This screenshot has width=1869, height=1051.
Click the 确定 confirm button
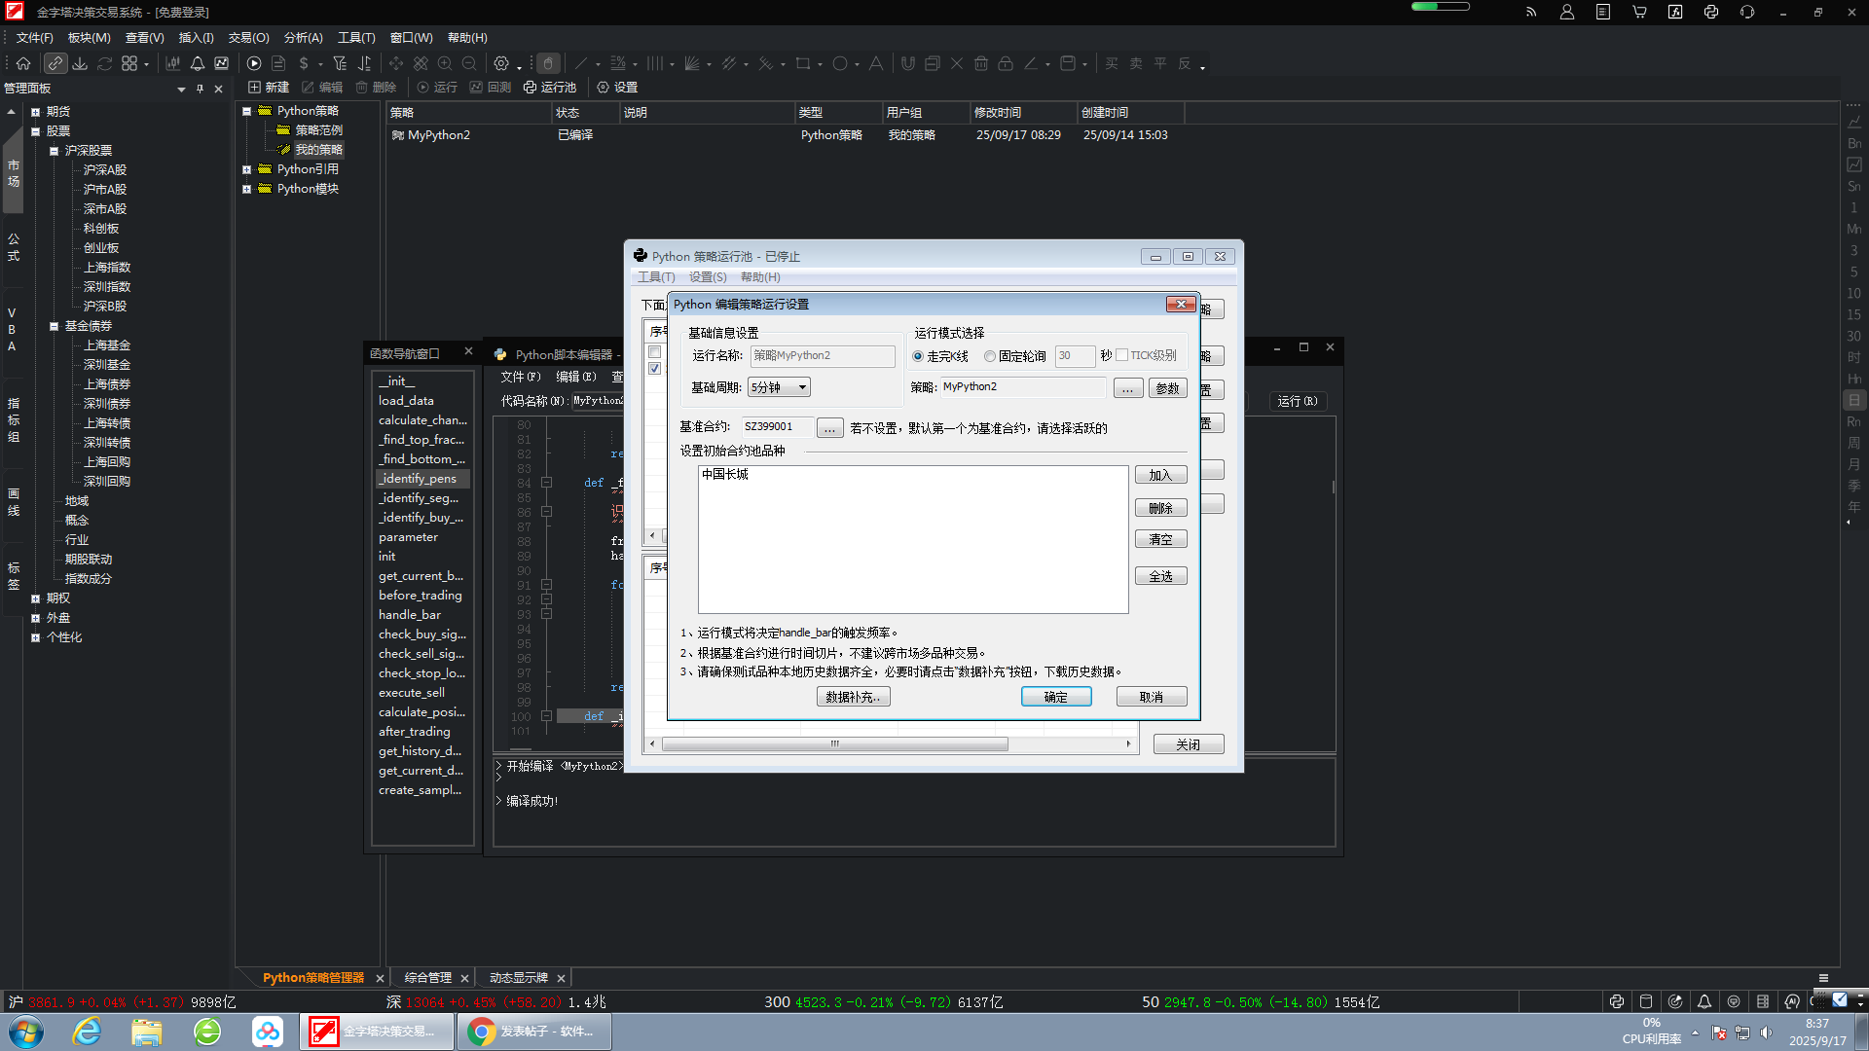pyautogui.click(x=1055, y=697)
